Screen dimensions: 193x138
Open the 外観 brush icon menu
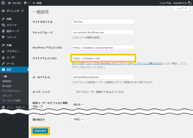coord(3,45)
